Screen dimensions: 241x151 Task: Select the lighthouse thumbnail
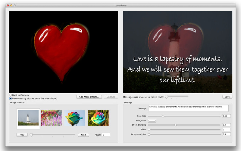coord(28,118)
